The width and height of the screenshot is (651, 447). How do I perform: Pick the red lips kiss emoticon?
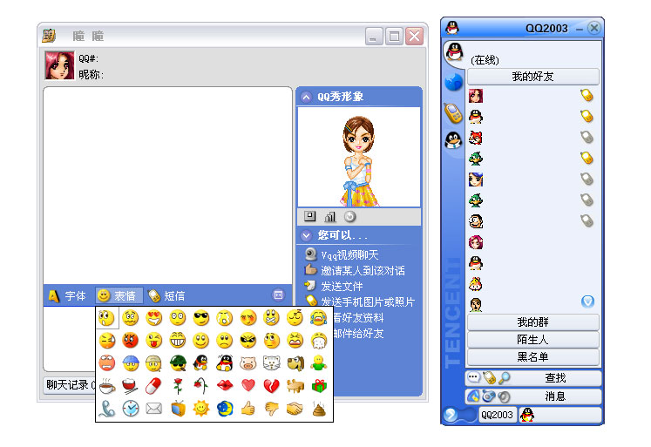pos(225,386)
